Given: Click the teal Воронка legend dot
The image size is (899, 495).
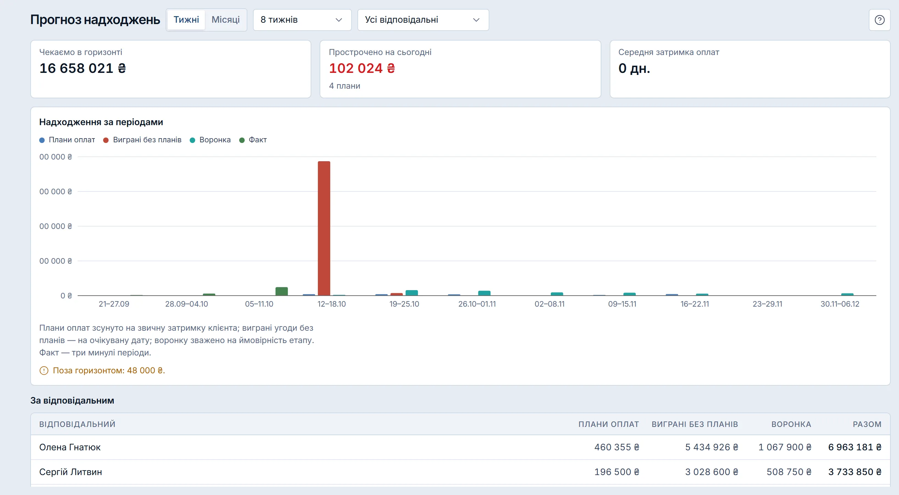Looking at the screenshot, I should pos(192,140).
